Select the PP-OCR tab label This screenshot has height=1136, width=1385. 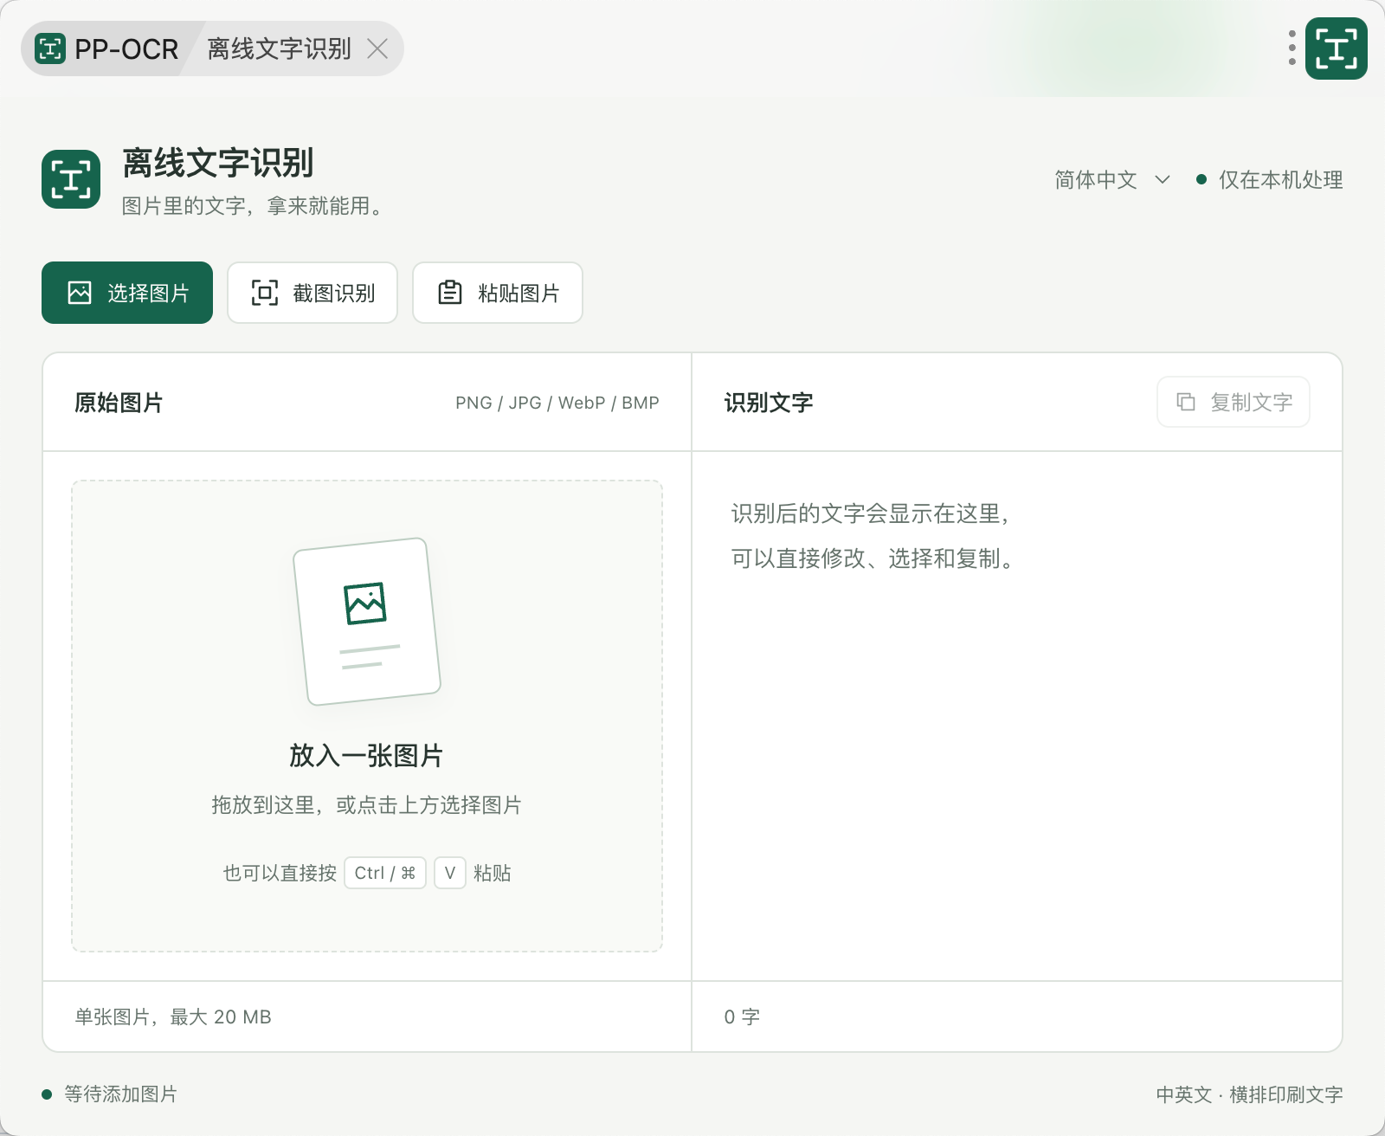click(x=126, y=49)
